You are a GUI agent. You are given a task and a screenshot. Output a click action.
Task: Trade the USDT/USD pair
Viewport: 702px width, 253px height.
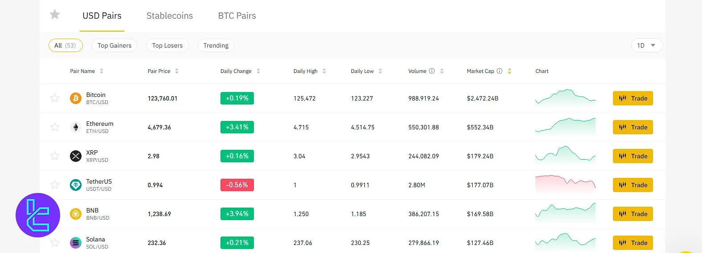[x=633, y=185]
